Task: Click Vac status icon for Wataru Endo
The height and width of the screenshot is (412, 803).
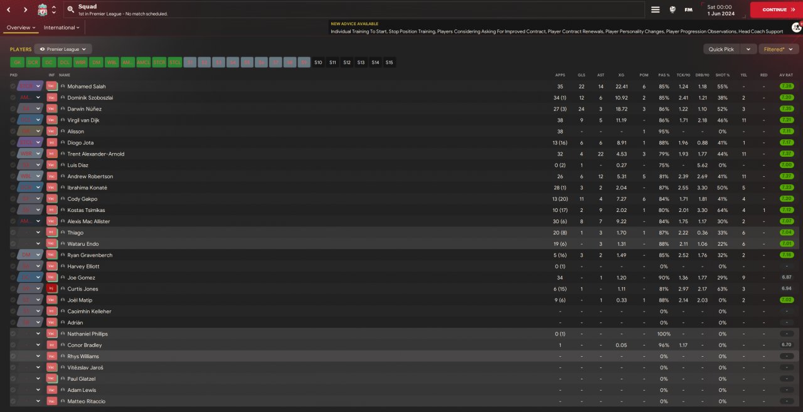Action: 52,244
